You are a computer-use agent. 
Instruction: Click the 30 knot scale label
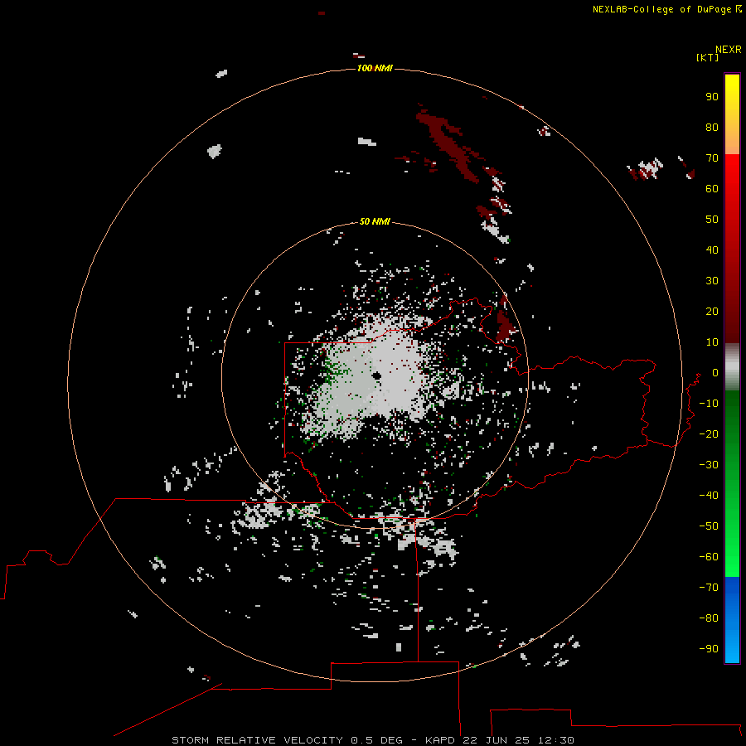(x=712, y=281)
